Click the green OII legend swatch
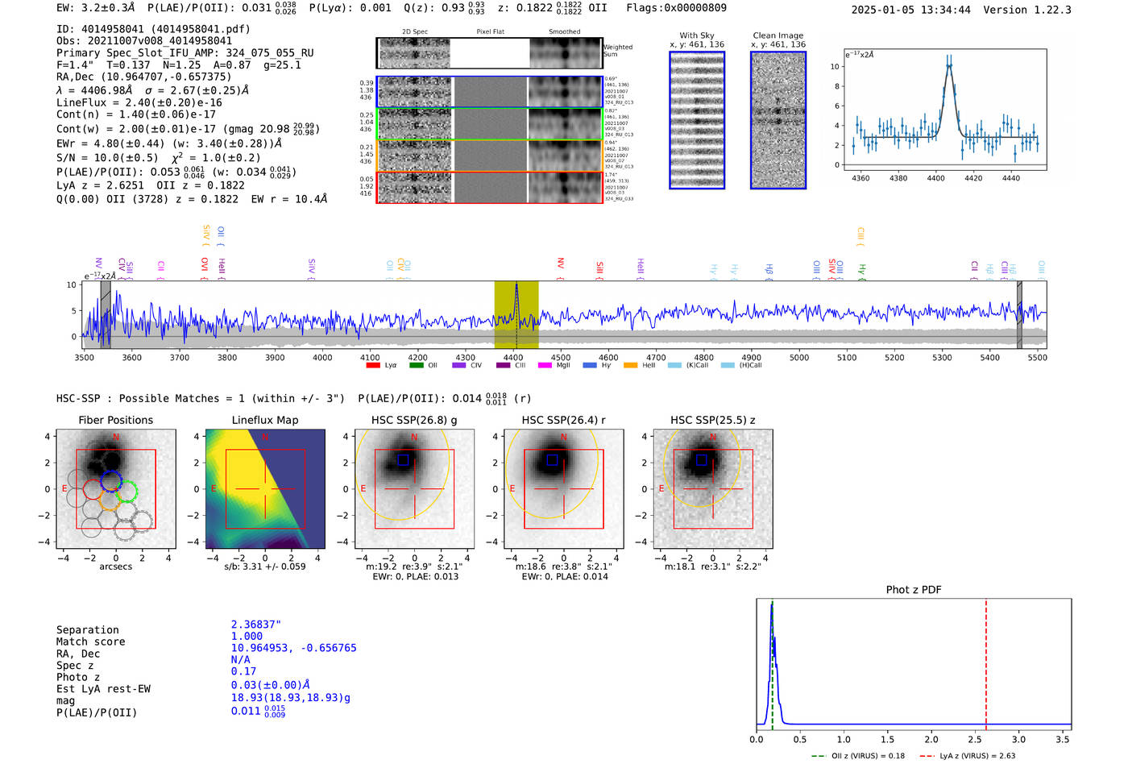Screen dimensions: 1128x768 416,365
